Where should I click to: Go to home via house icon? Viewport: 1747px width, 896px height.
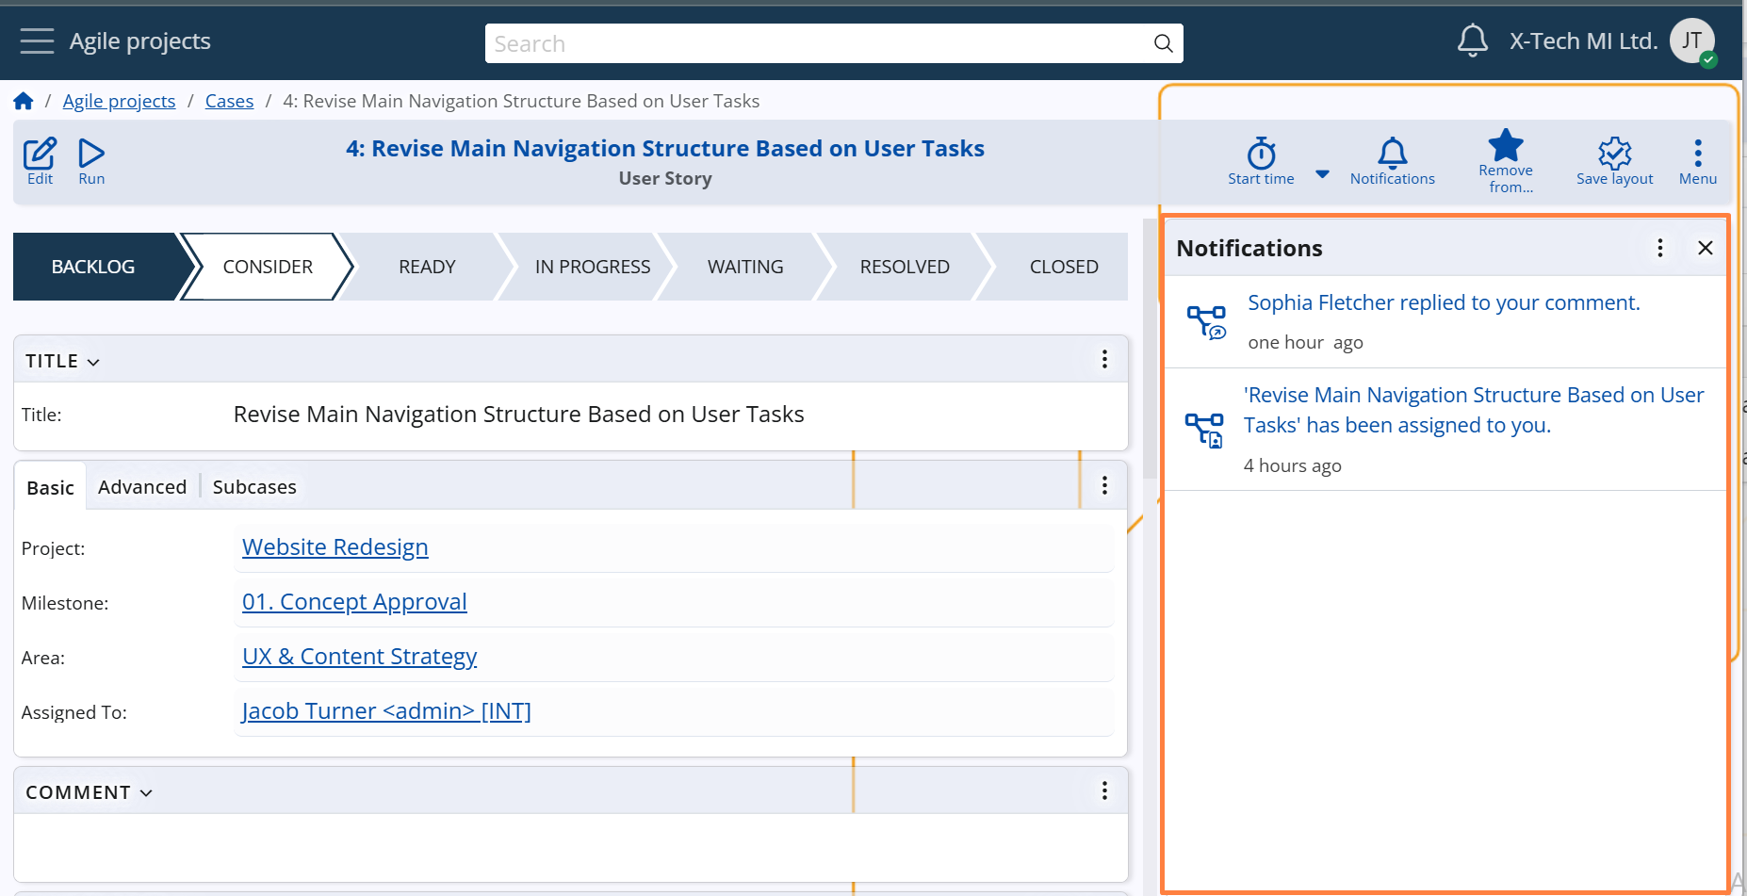click(x=24, y=101)
